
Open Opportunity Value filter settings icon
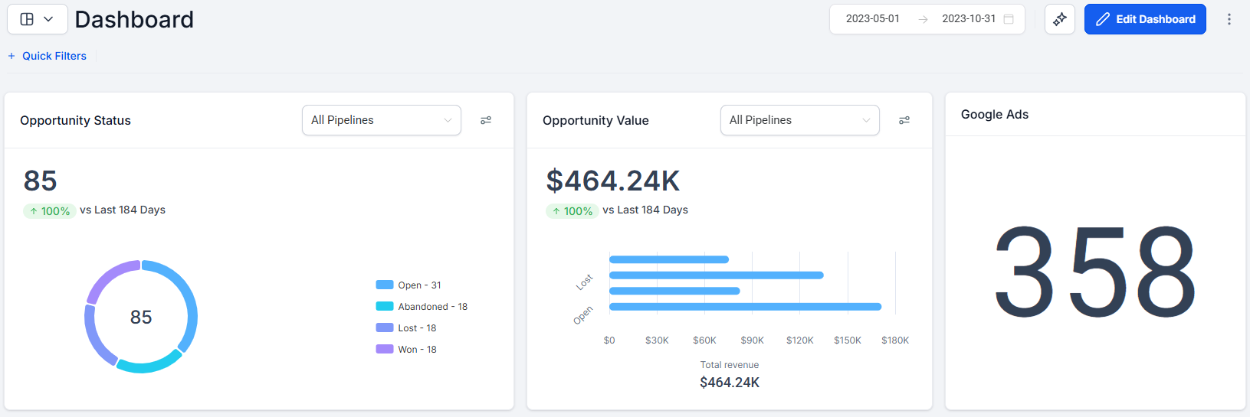904,120
